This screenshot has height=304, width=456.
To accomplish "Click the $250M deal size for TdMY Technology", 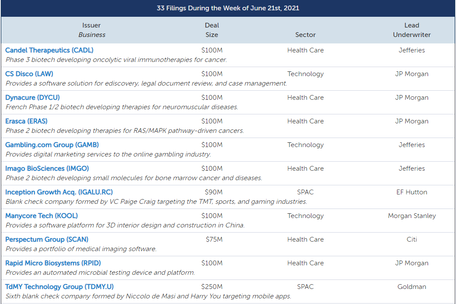I will click(x=212, y=287).
